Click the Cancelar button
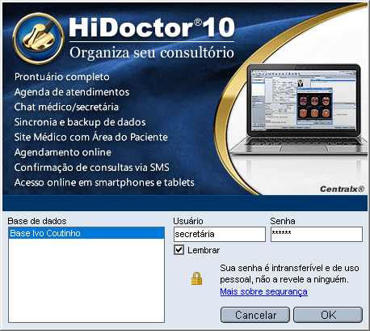Viewport: 370px width, 331px height. pyautogui.click(x=255, y=315)
